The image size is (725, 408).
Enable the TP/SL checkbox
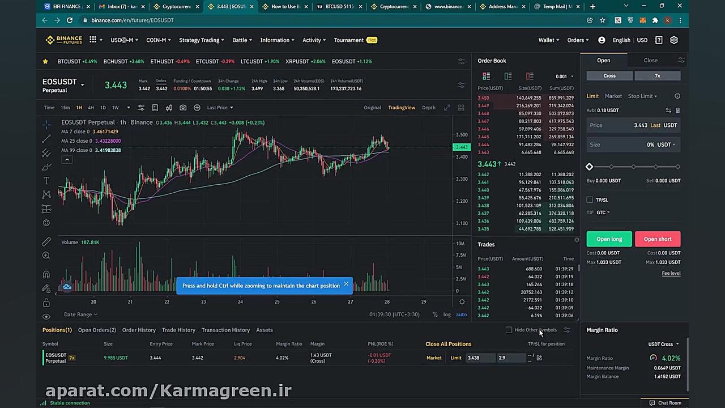tap(590, 200)
